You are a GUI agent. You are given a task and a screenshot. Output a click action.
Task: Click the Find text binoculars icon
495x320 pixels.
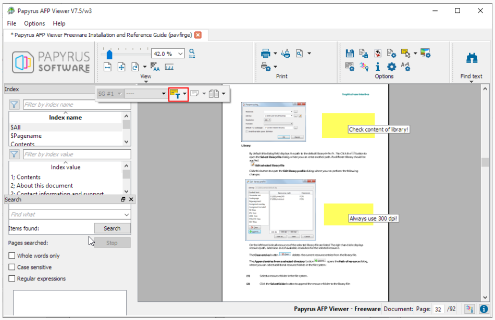[472, 58]
